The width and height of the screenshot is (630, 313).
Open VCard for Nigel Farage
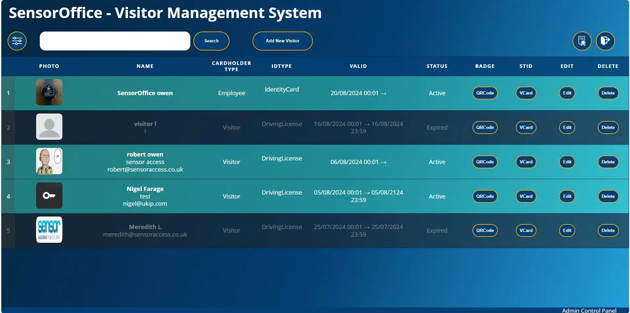pyautogui.click(x=526, y=196)
